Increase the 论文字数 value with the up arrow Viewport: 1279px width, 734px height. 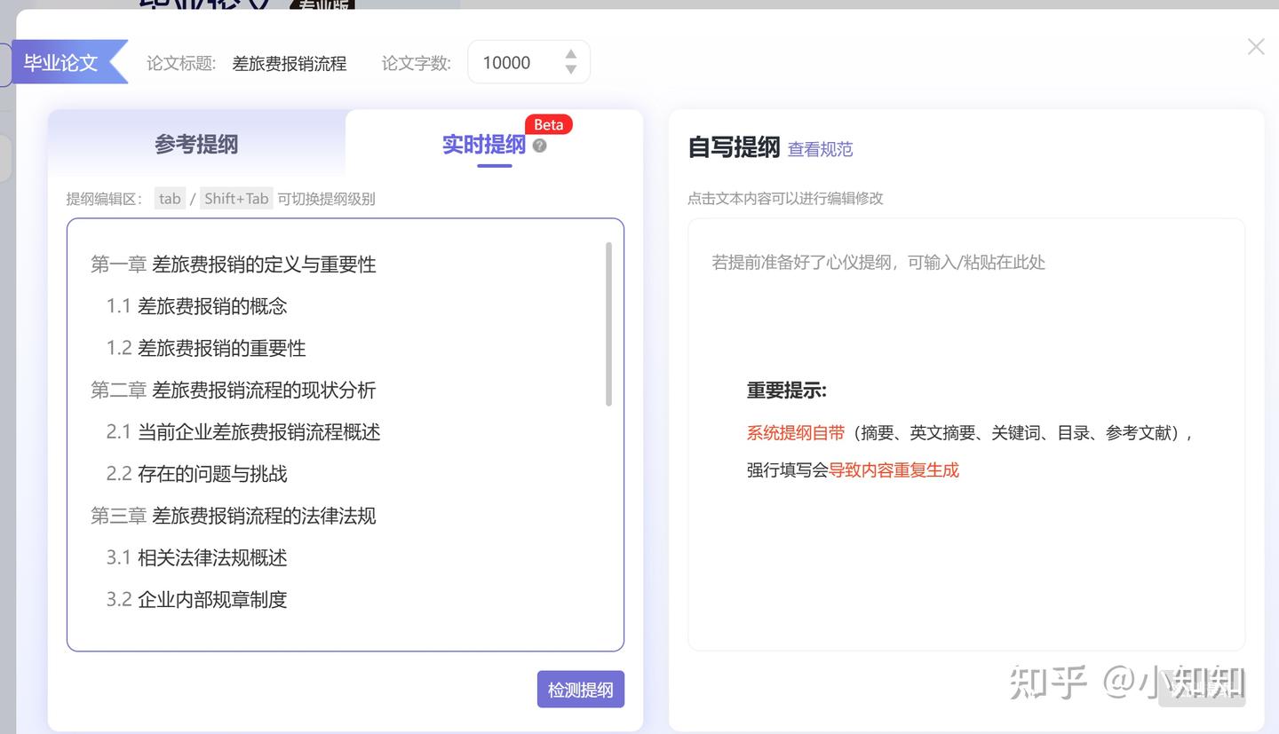571,55
